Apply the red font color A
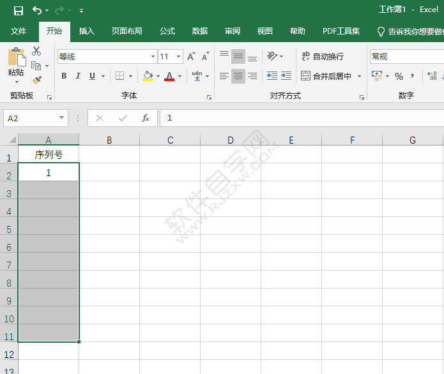The height and width of the screenshot is (374, 444). click(x=169, y=76)
